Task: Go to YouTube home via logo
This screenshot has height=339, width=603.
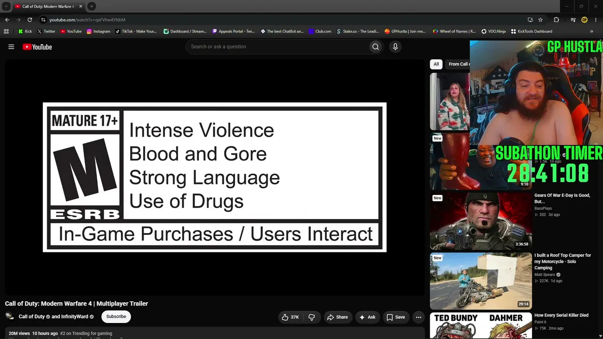Action: point(37,47)
